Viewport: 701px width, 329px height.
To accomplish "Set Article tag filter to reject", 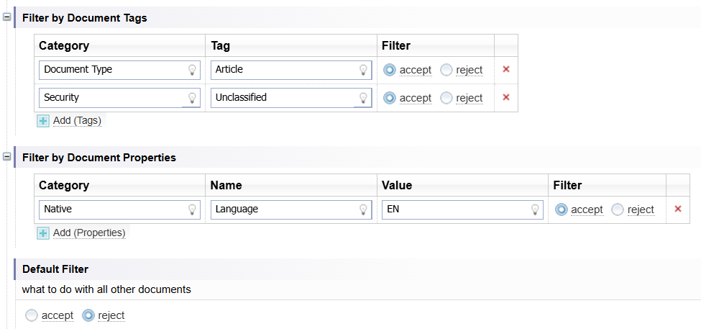I will click(446, 70).
